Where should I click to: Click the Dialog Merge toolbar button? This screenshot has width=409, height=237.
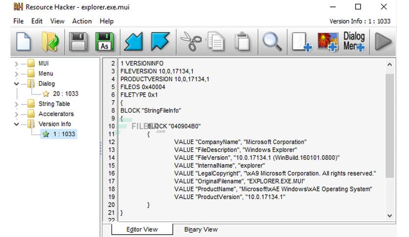354,42
